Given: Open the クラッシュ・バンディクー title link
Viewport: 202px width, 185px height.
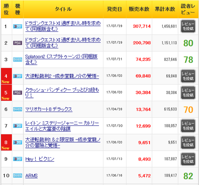Looking at the screenshot, I should (62, 92).
